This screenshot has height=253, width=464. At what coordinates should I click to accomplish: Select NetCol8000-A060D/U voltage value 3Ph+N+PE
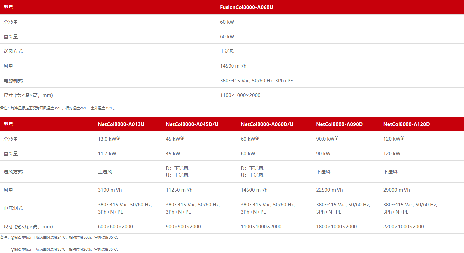268,208
